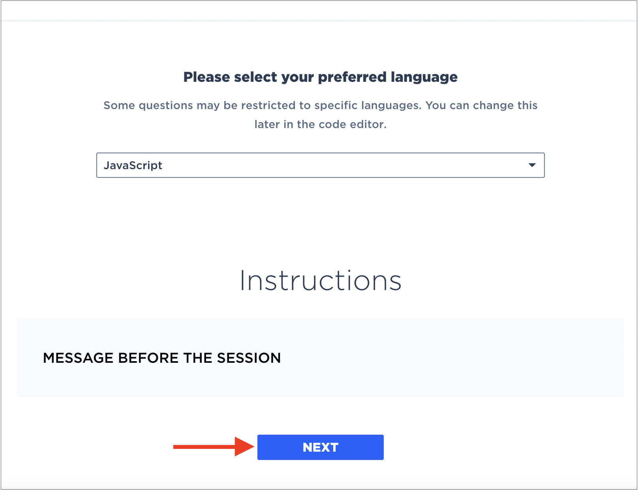Click the 'Please select your preferred language' heading

click(x=320, y=77)
